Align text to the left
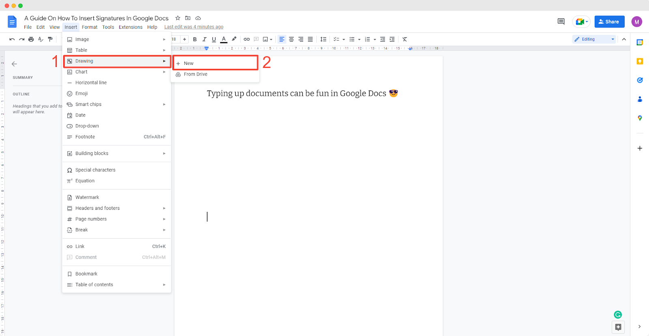 pyautogui.click(x=282, y=39)
